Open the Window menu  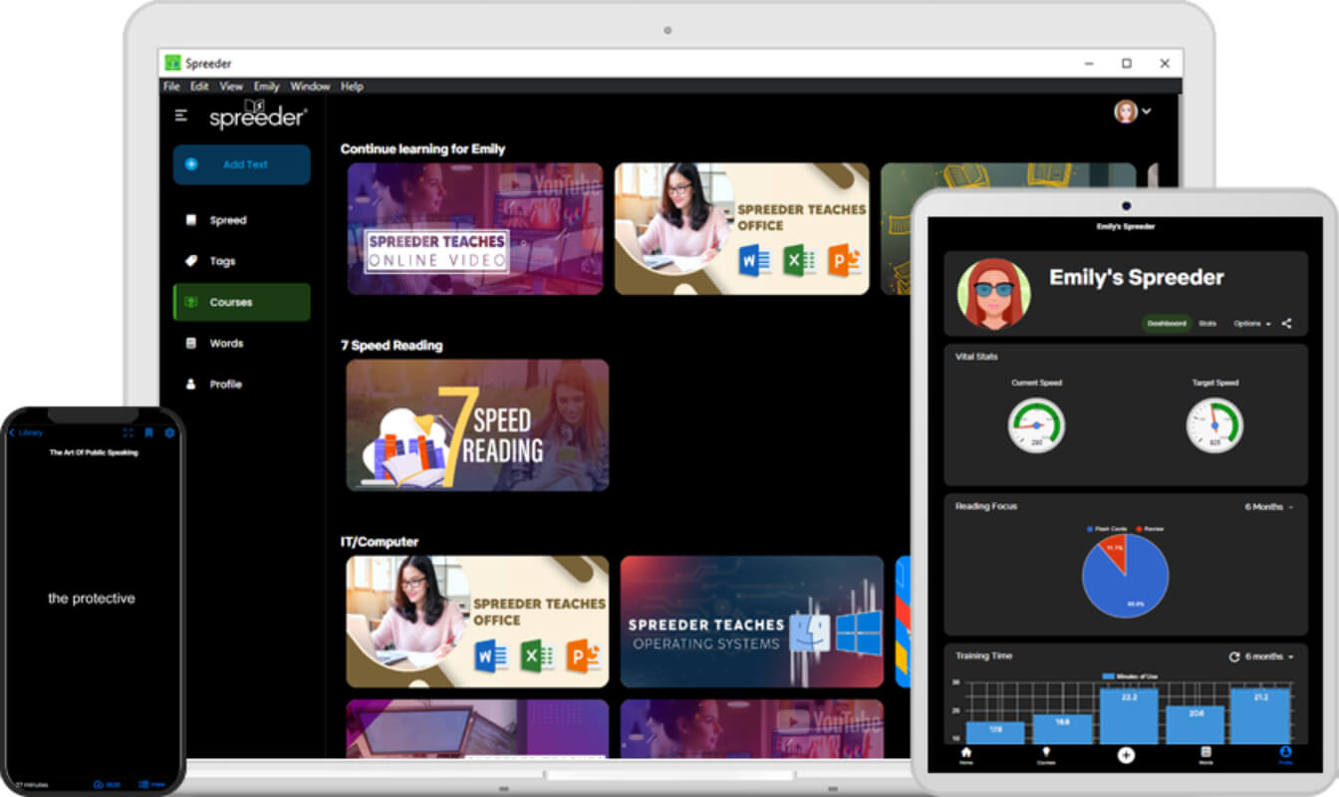pyautogui.click(x=310, y=87)
